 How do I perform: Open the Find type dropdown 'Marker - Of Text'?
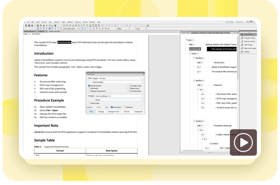tap(118, 78)
